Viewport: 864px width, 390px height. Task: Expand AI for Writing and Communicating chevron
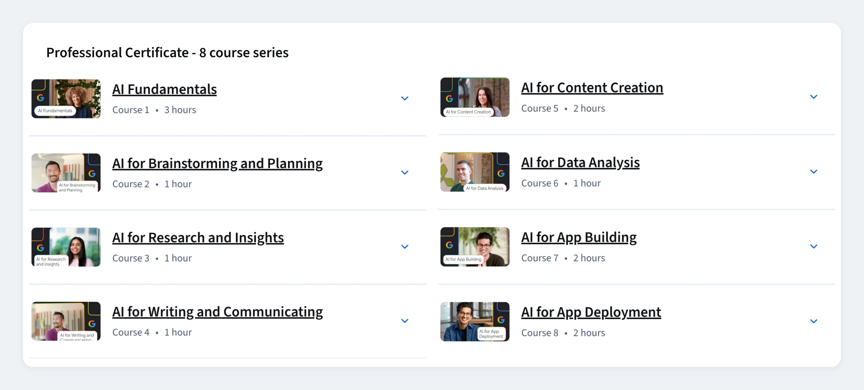[405, 321]
